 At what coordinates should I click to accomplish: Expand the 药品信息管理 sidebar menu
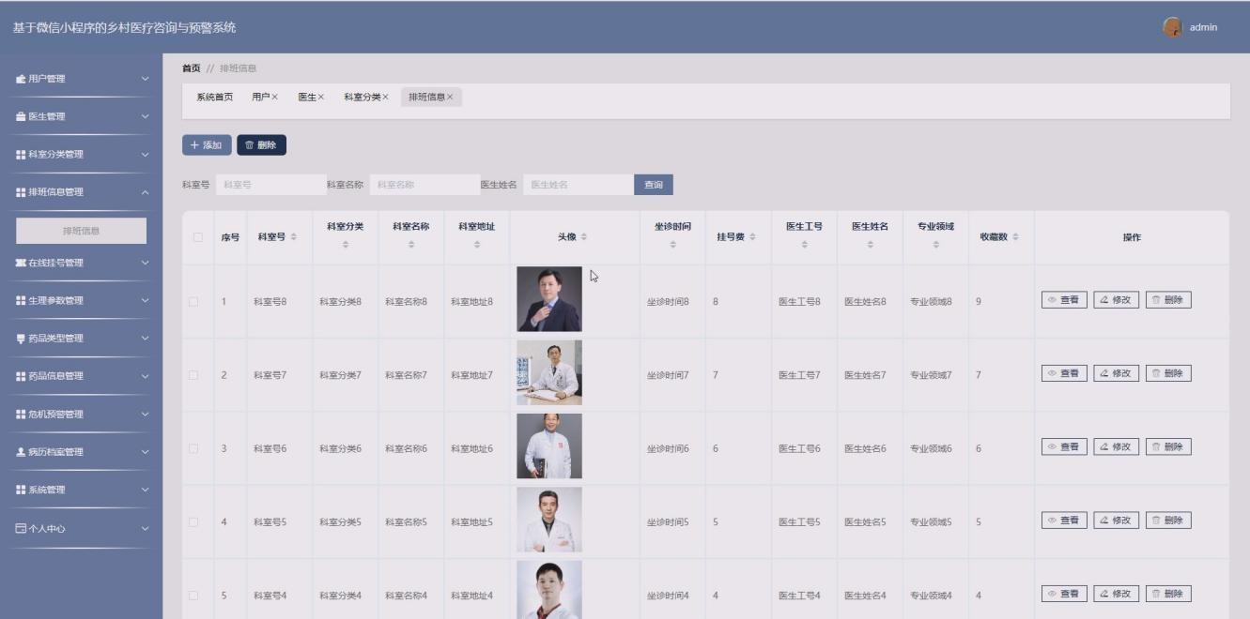(81, 376)
